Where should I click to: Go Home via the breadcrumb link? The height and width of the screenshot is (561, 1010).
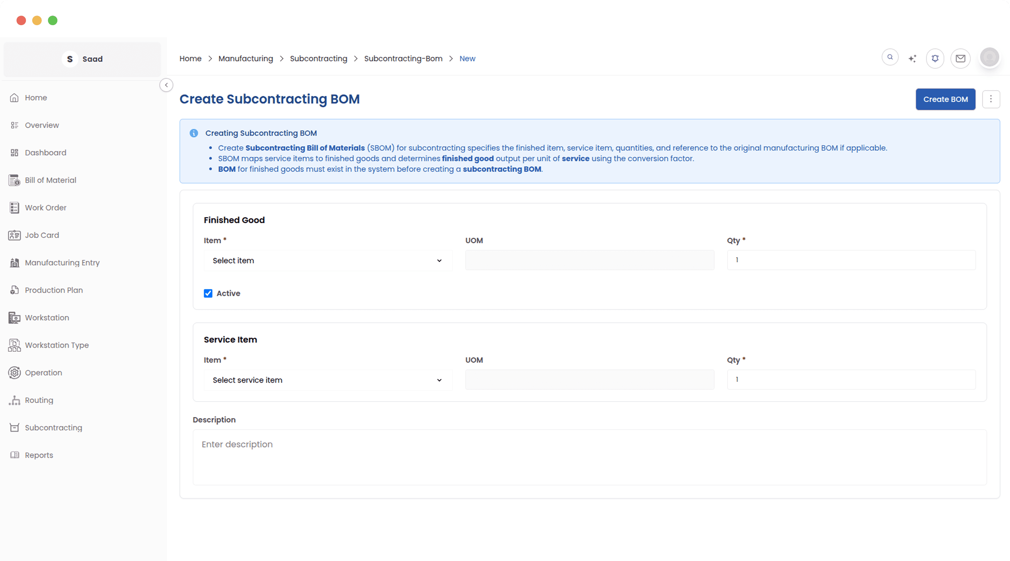[x=190, y=58]
